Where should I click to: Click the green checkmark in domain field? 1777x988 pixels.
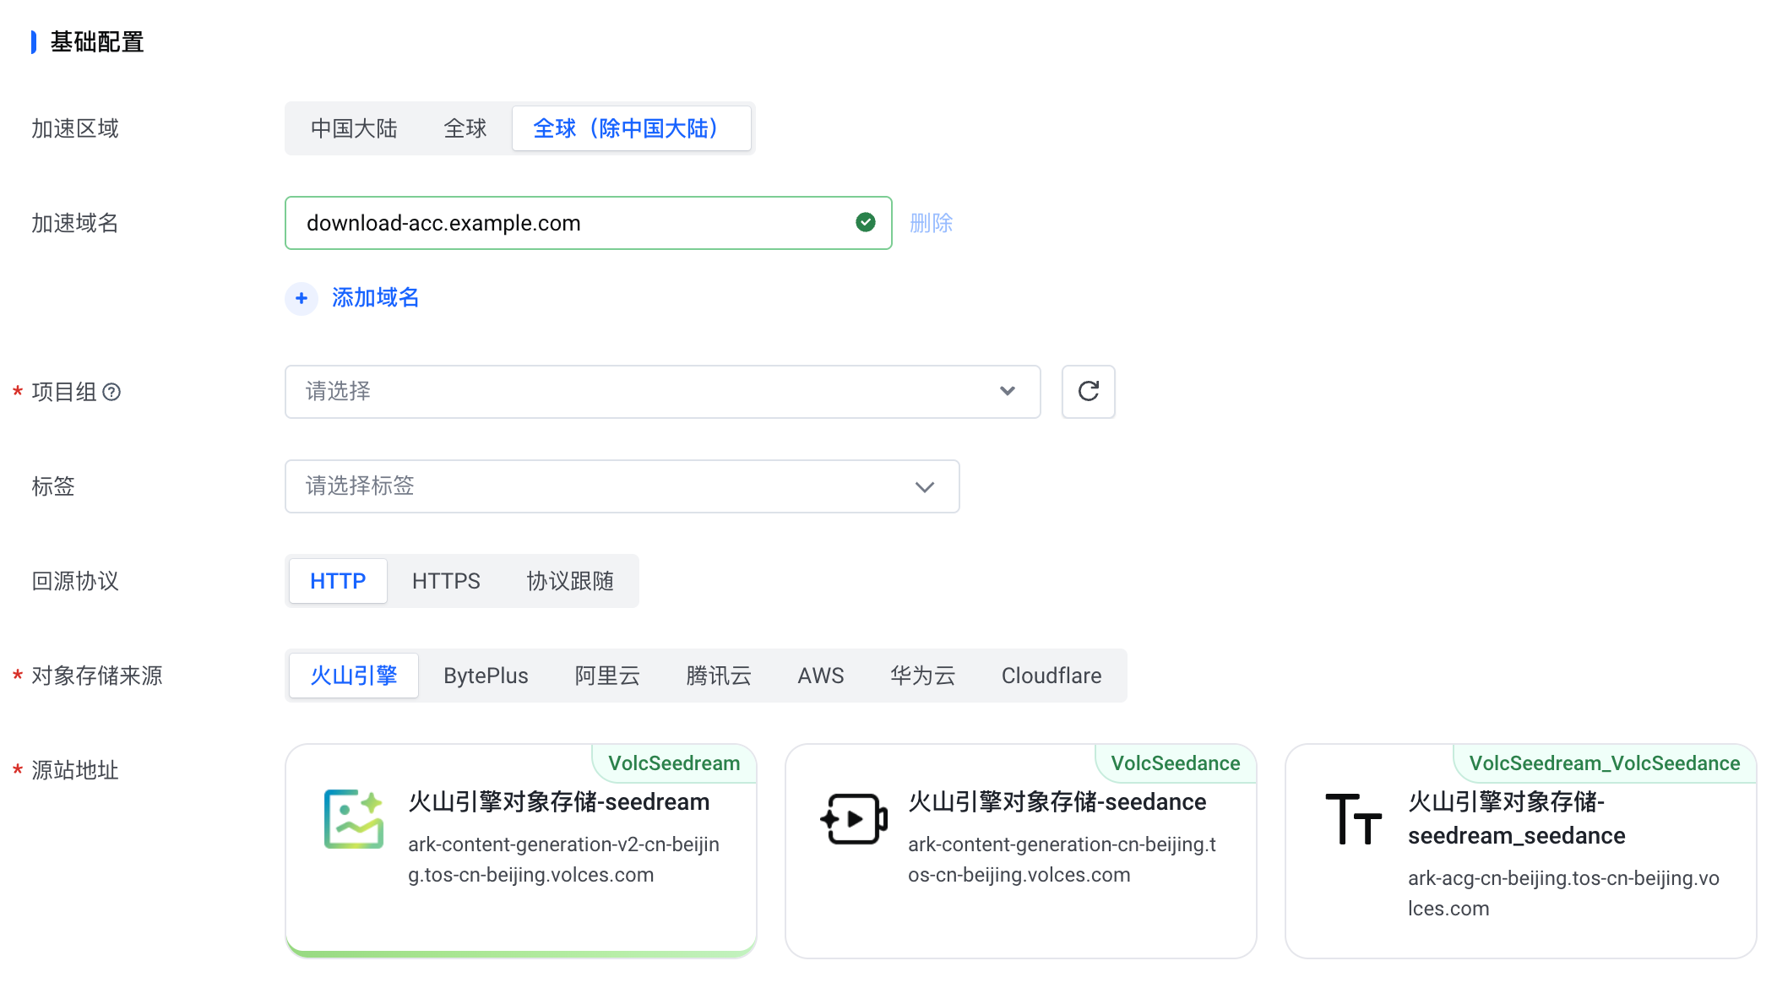pos(865,222)
